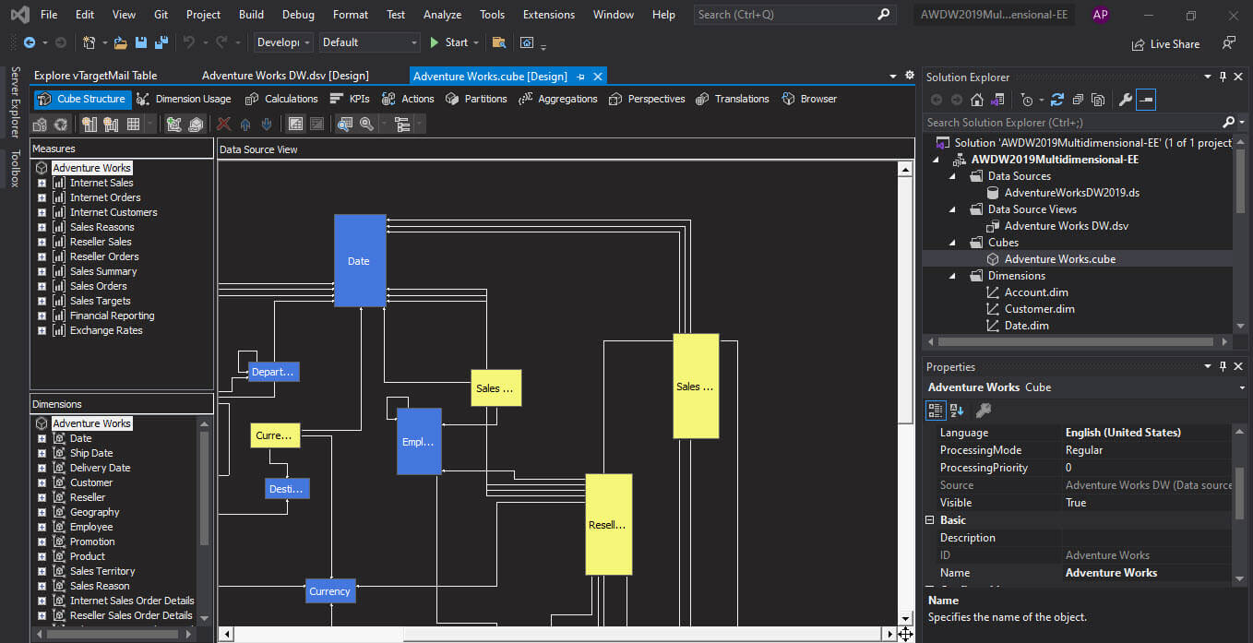Click the Refresh icon in Solution Explorer

(x=1056, y=100)
